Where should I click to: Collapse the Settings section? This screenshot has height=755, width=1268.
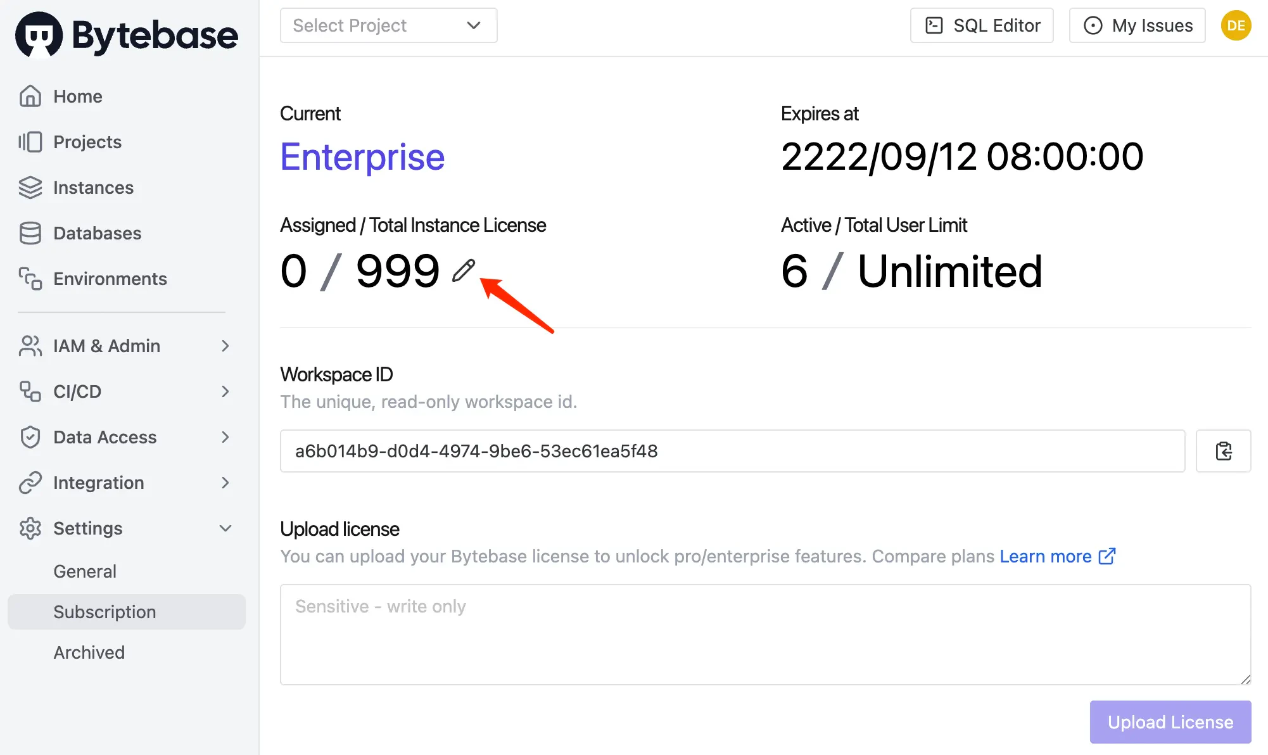[225, 528]
